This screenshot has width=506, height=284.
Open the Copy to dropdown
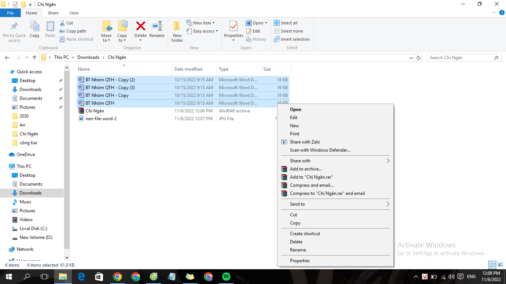coord(122,31)
